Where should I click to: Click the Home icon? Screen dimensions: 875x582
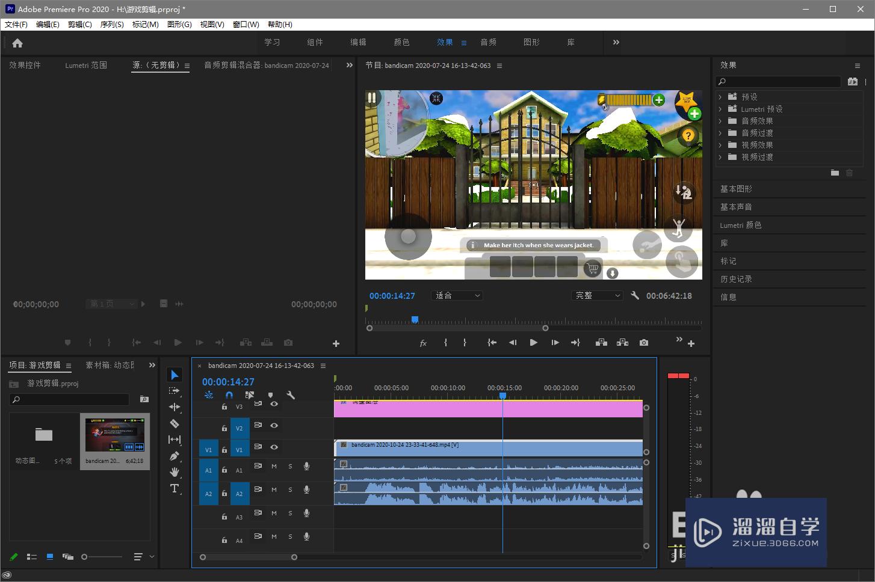(17, 43)
